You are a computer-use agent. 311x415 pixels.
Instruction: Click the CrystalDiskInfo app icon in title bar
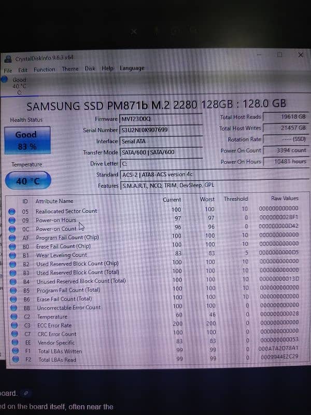(8, 59)
